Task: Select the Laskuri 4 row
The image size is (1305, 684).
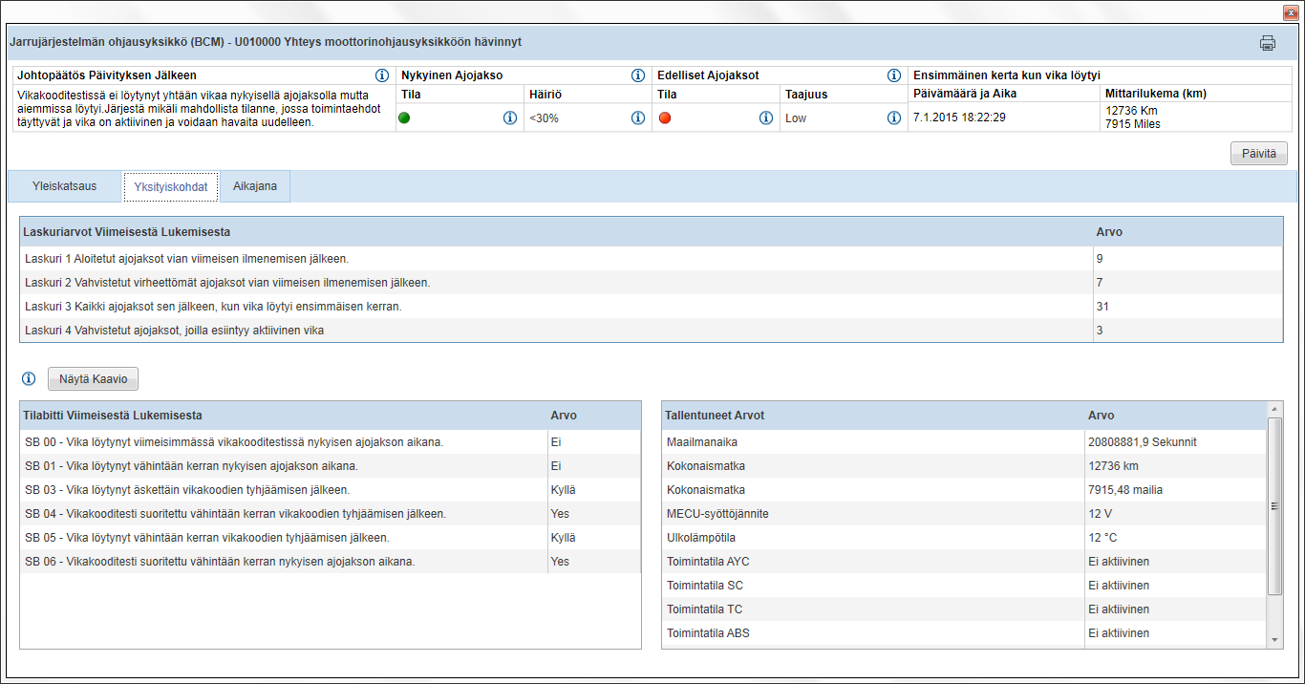Action: pos(652,331)
